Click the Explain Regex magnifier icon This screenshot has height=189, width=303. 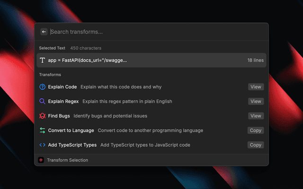pyautogui.click(x=43, y=101)
